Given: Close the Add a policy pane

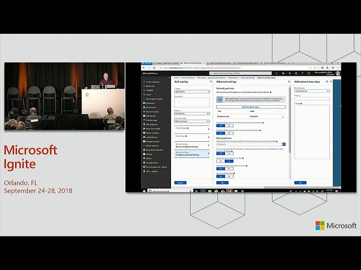Looking at the screenshot, I should click(211, 82).
